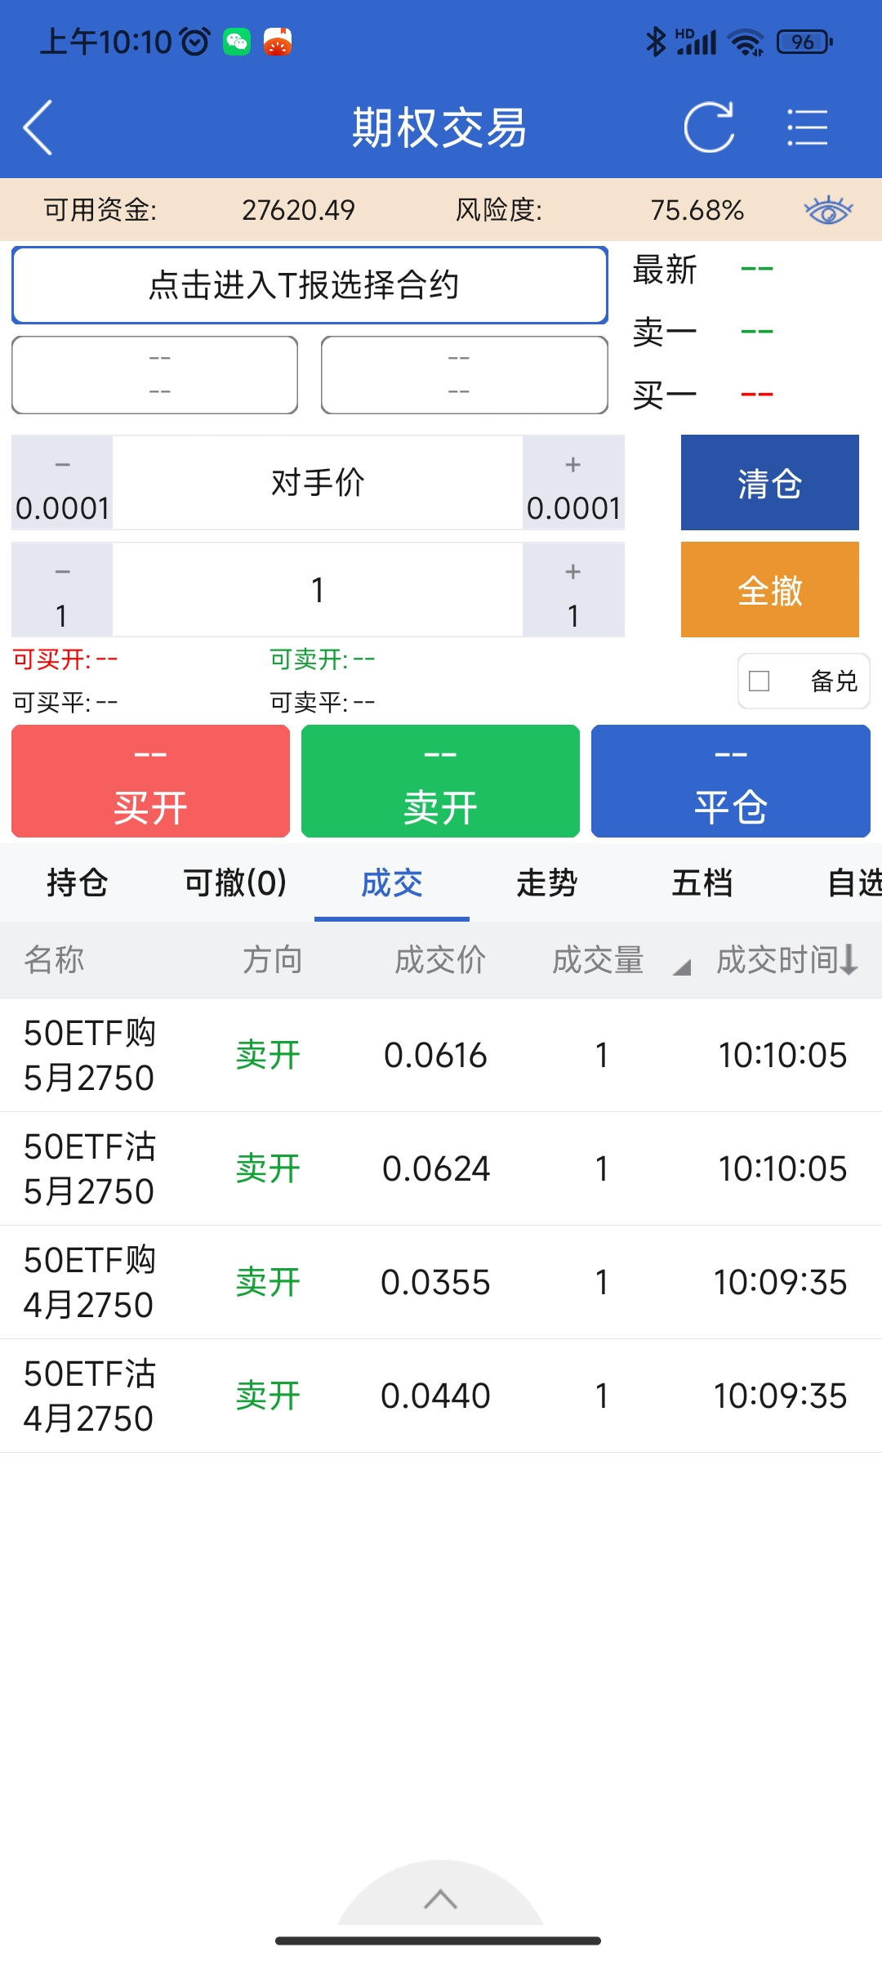This screenshot has height=1961, width=882.
Task: Sort by 成交时间 column
Action: point(787,960)
